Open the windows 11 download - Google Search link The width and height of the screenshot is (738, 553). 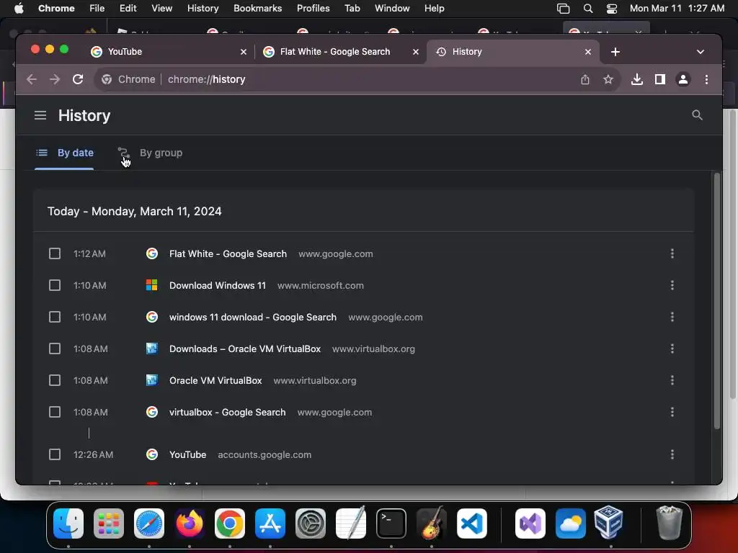[253, 317]
